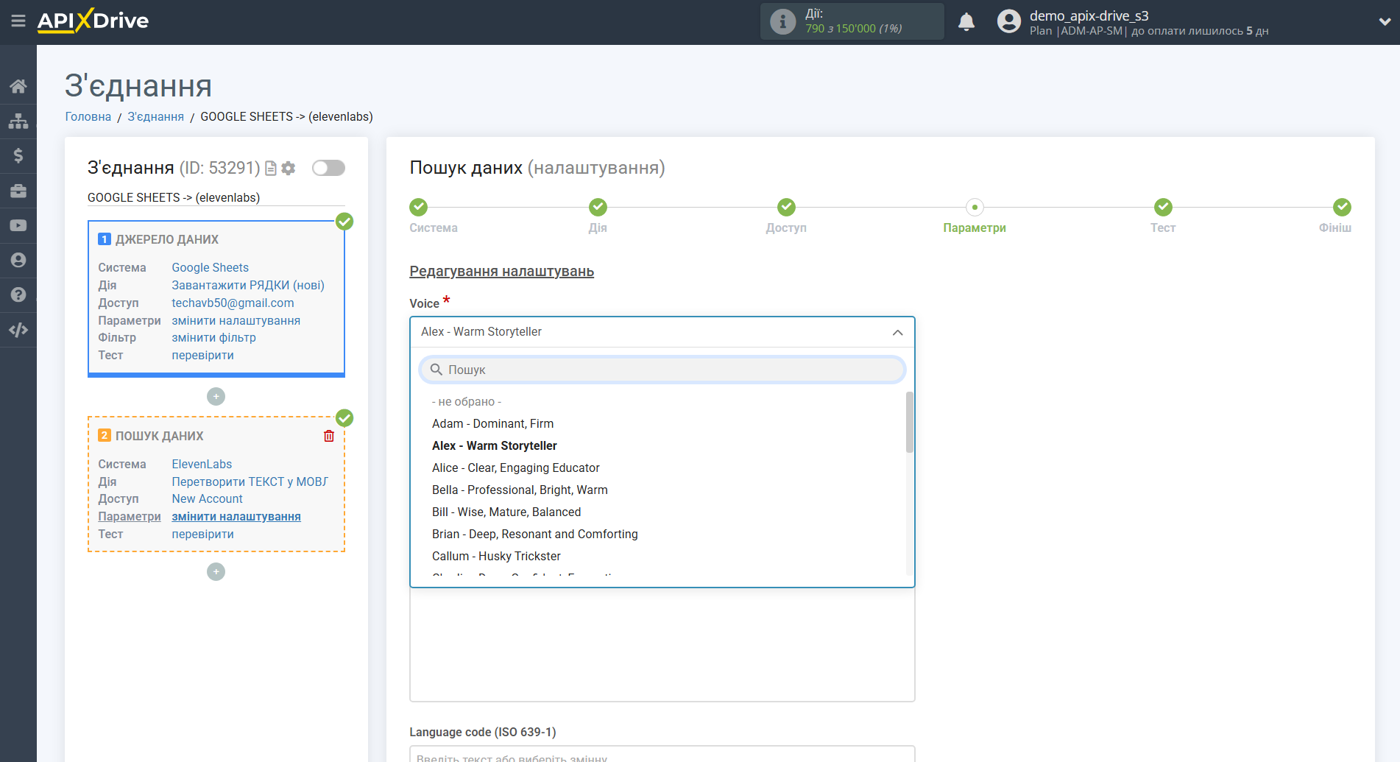Open the hamburger menu in the header

[x=18, y=21]
